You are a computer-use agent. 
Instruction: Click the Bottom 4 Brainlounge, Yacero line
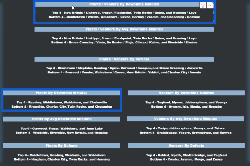[185, 133]
